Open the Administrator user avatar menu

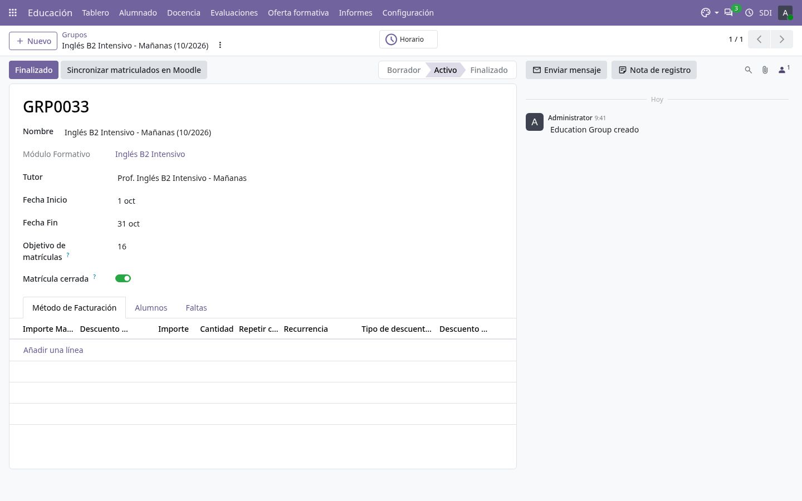click(785, 12)
